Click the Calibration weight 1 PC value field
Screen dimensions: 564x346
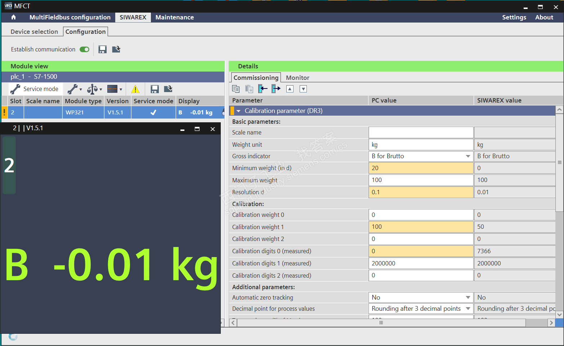[421, 227]
